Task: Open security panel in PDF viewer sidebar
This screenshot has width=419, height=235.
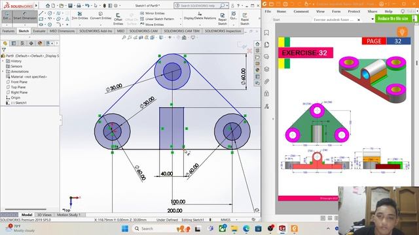Action: click(266, 93)
